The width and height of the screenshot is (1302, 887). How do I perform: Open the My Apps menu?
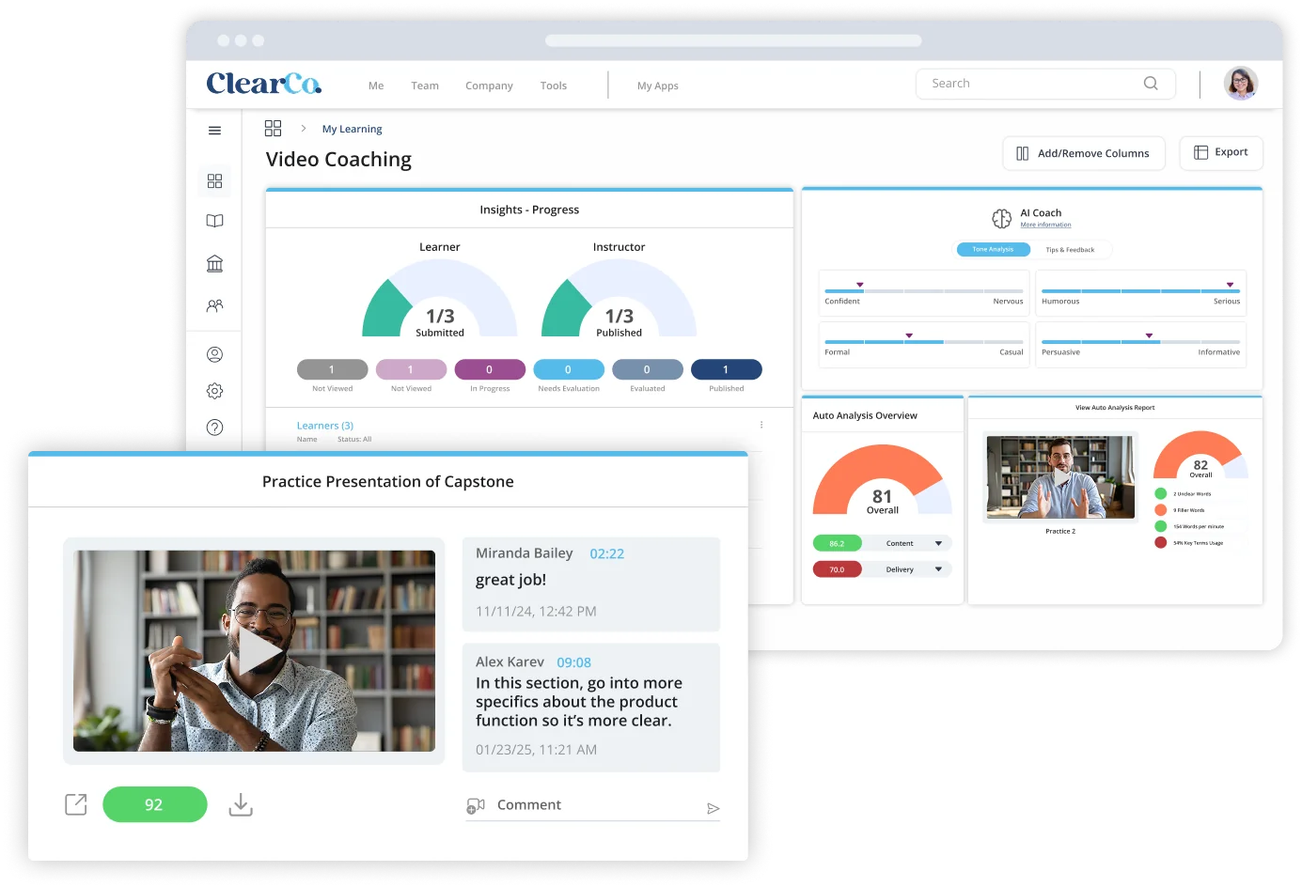point(657,86)
